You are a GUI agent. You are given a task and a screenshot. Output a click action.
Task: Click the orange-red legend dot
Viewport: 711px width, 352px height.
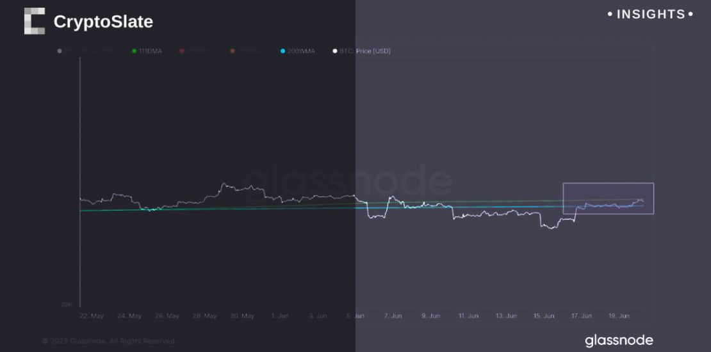pyautogui.click(x=233, y=51)
